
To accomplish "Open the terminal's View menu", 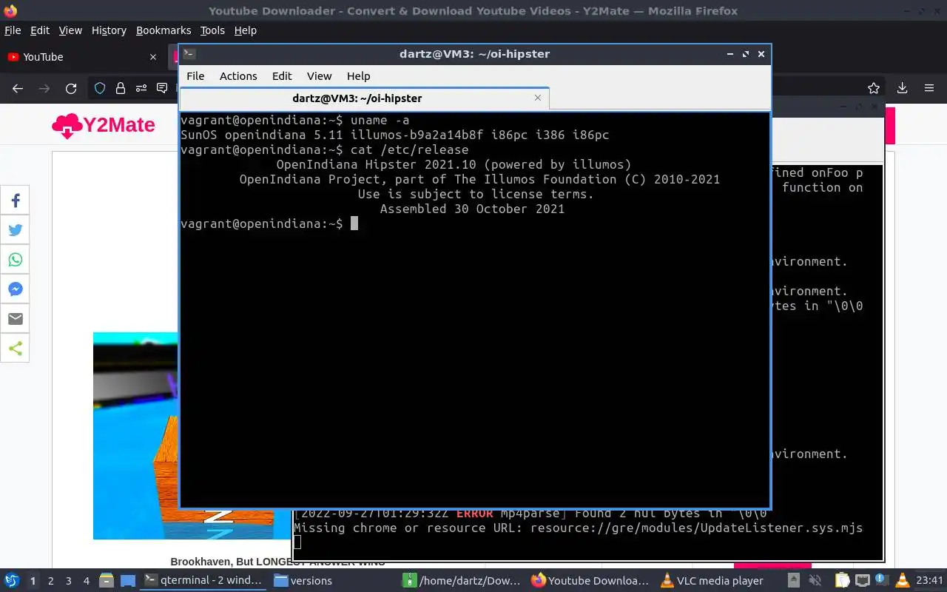I will click(320, 76).
